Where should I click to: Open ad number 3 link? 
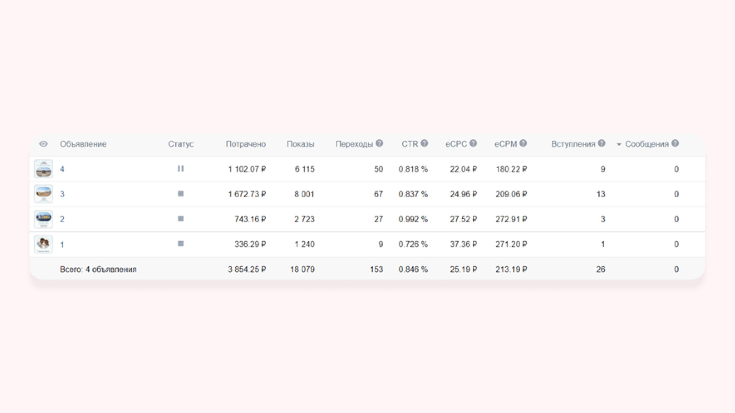62,194
